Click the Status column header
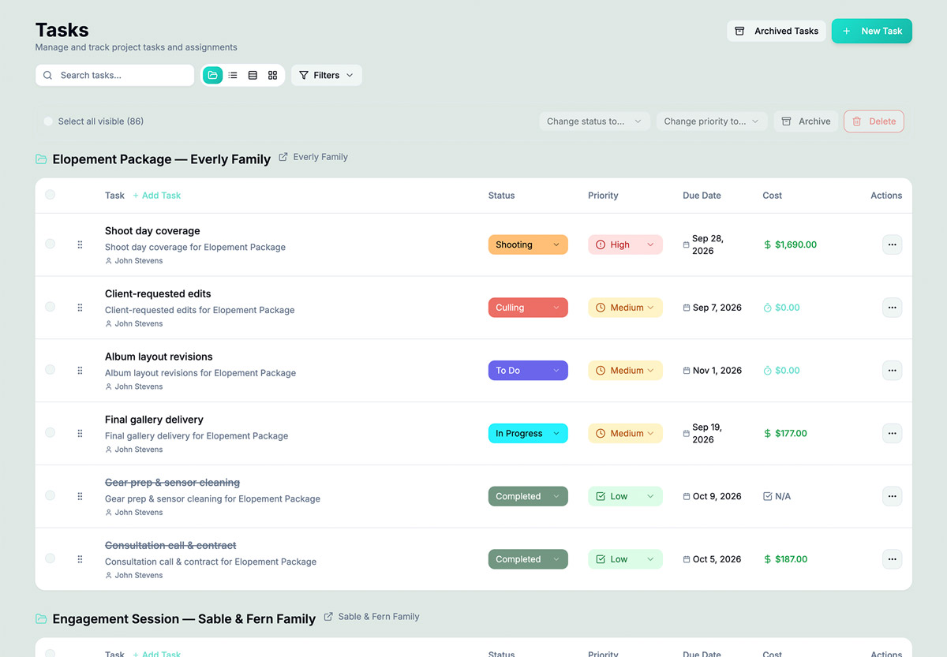 [x=501, y=196]
